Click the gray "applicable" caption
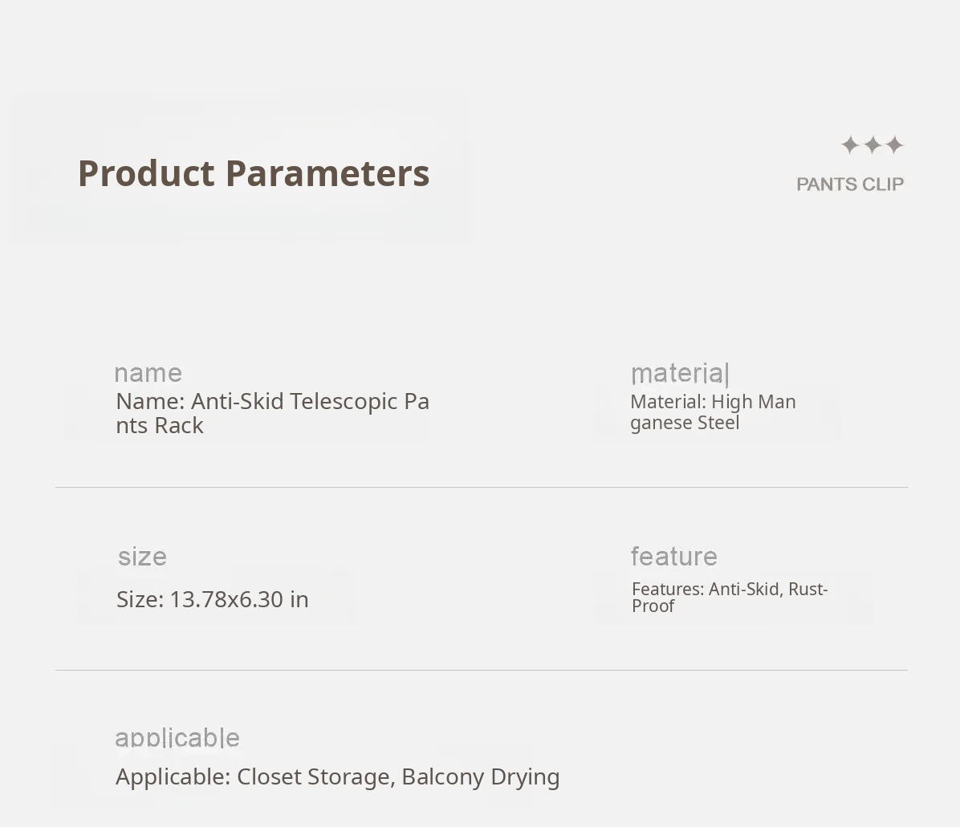The height and width of the screenshot is (827, 960). coord(177,738)
